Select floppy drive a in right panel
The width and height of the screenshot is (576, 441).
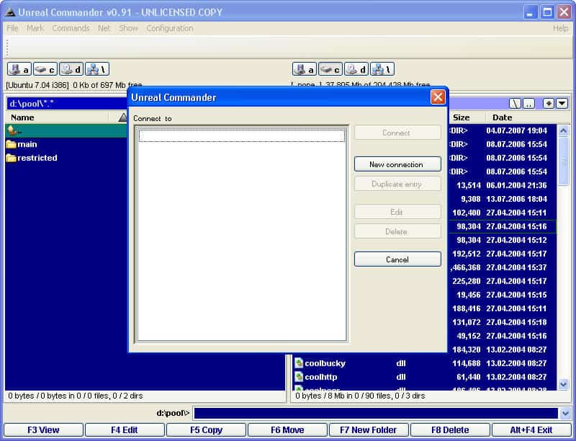pyautogui.click(x=304, y=69)
